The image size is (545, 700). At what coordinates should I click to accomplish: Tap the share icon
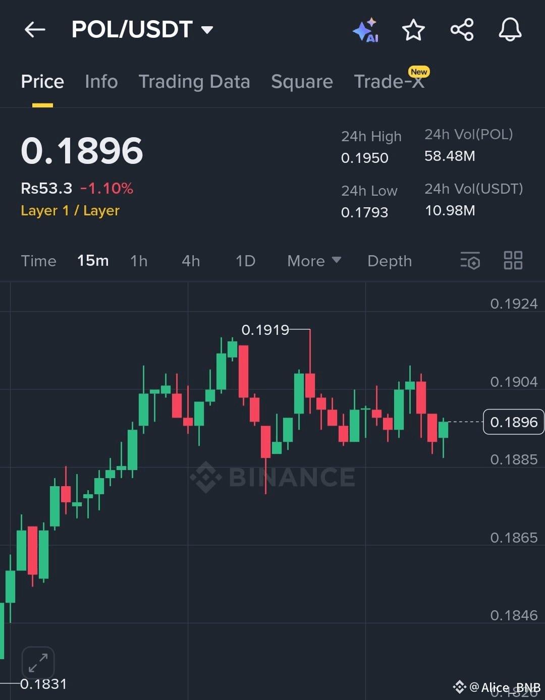pyautogui.click(x=462, y=30)
